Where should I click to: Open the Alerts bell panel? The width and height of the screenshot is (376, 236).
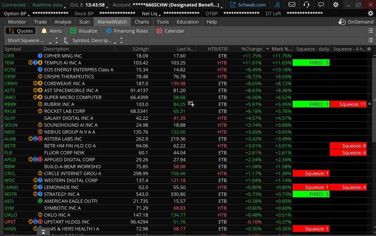click(51, 31)
